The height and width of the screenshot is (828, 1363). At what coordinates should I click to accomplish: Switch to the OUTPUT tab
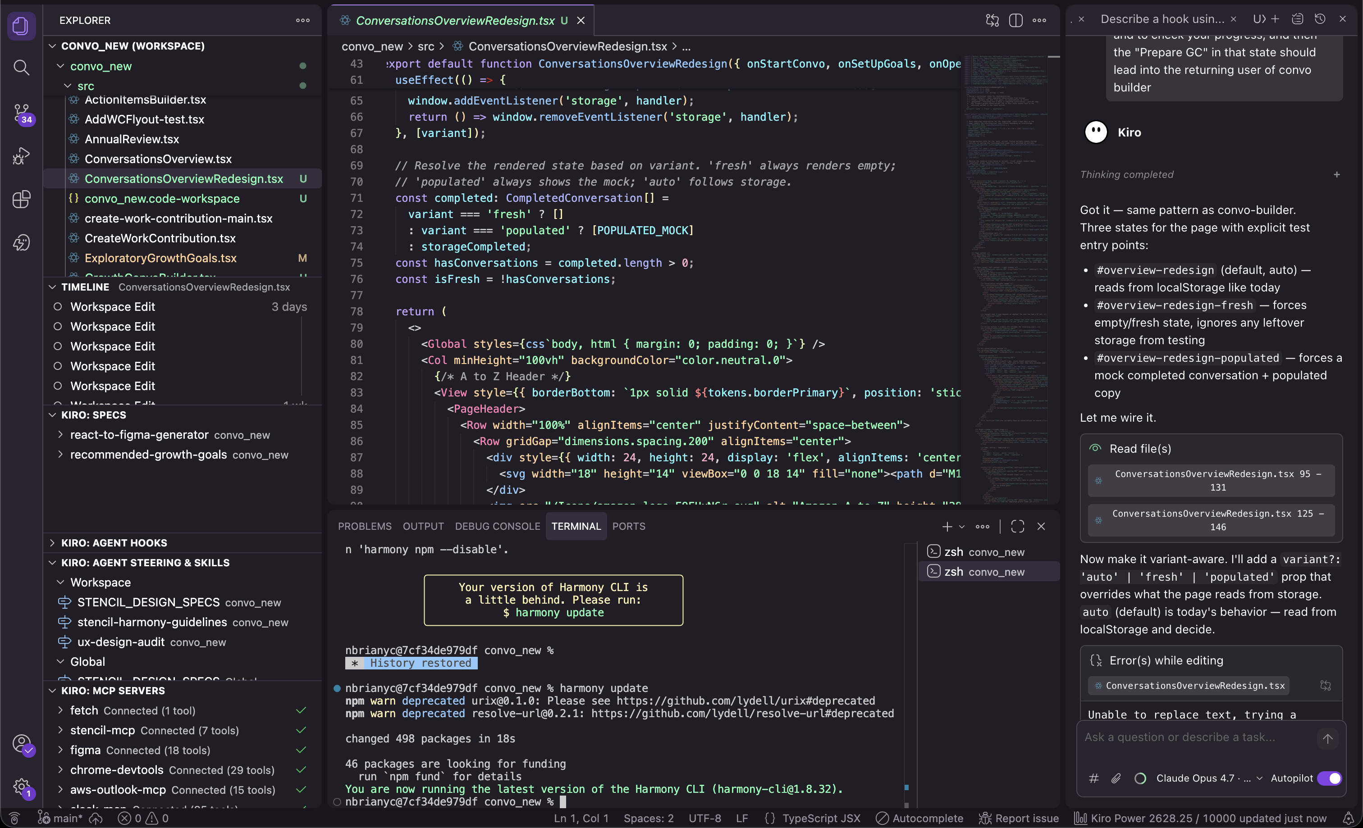[423, 526]
